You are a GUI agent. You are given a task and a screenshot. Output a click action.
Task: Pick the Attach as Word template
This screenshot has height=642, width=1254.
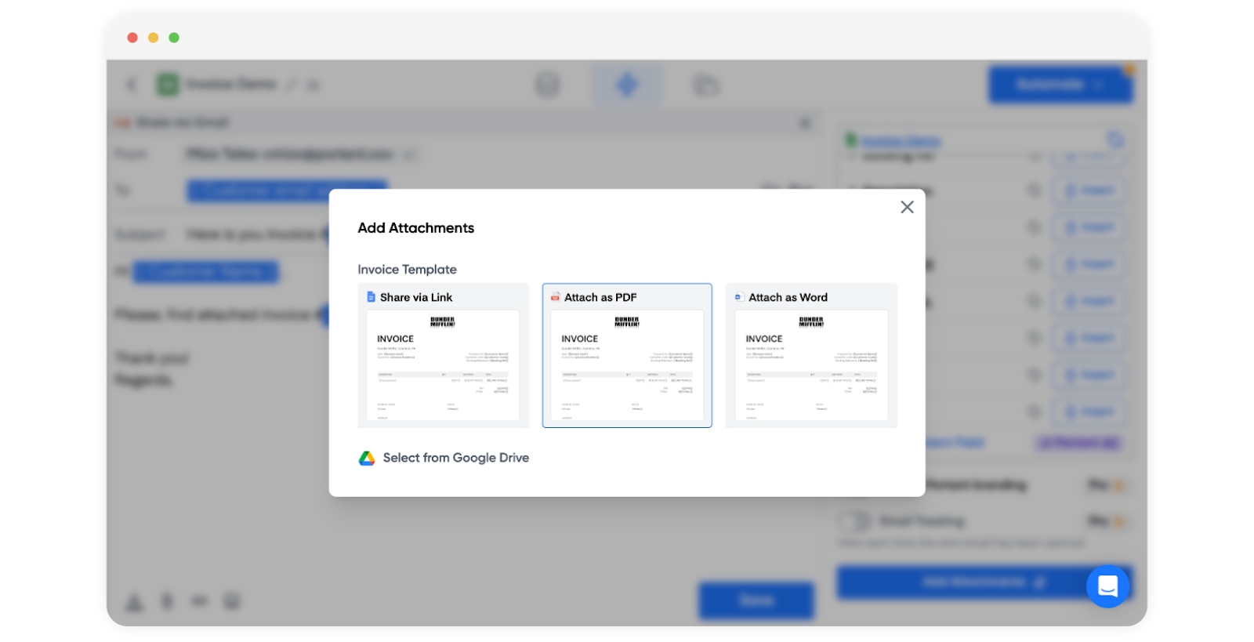pos(811,355)
